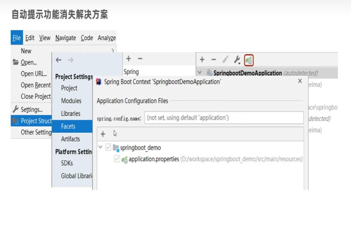Select Facets in Project Settings
Image resolution: width=351 pixels, height=235 pixels.
72,126
